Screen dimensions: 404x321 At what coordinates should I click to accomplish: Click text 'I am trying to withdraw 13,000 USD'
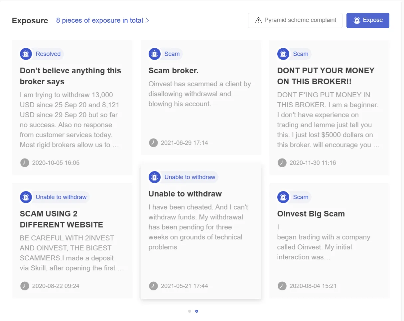click(x=66, y=100)
